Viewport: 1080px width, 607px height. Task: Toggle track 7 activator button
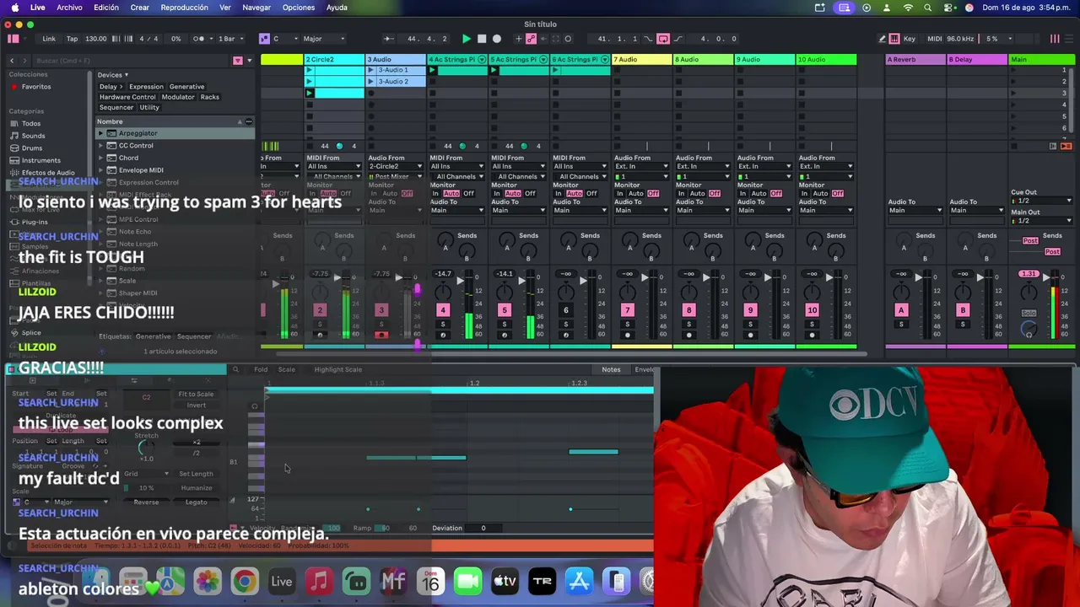[627, 310]
